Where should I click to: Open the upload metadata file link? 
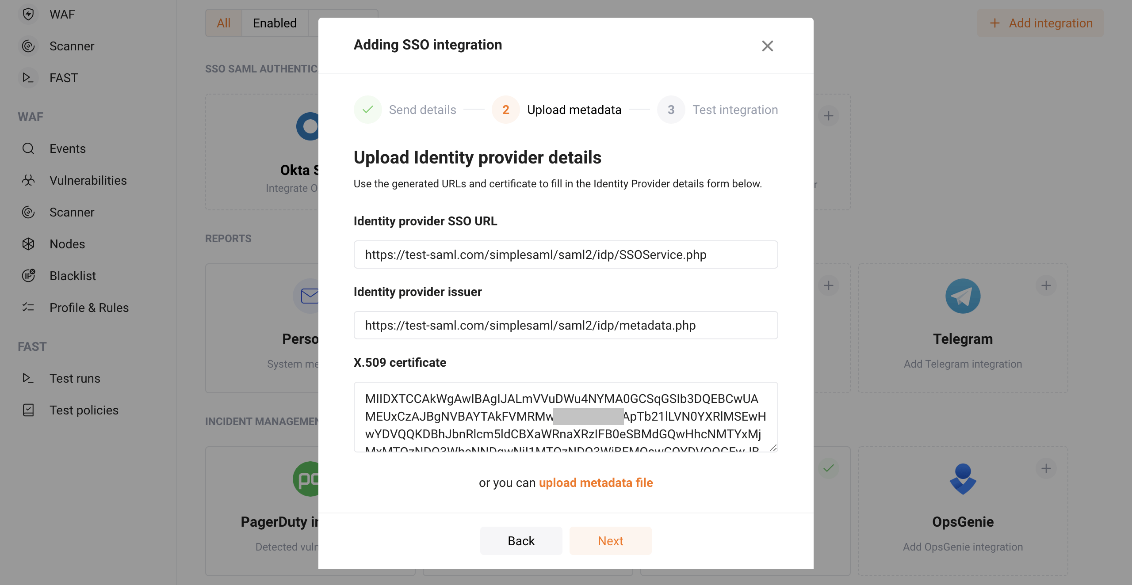595,482
